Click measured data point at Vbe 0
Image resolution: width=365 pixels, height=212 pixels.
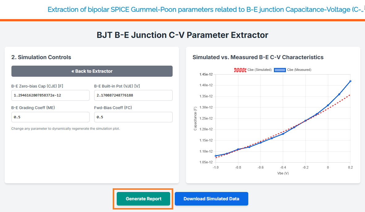tap(328, 105)
